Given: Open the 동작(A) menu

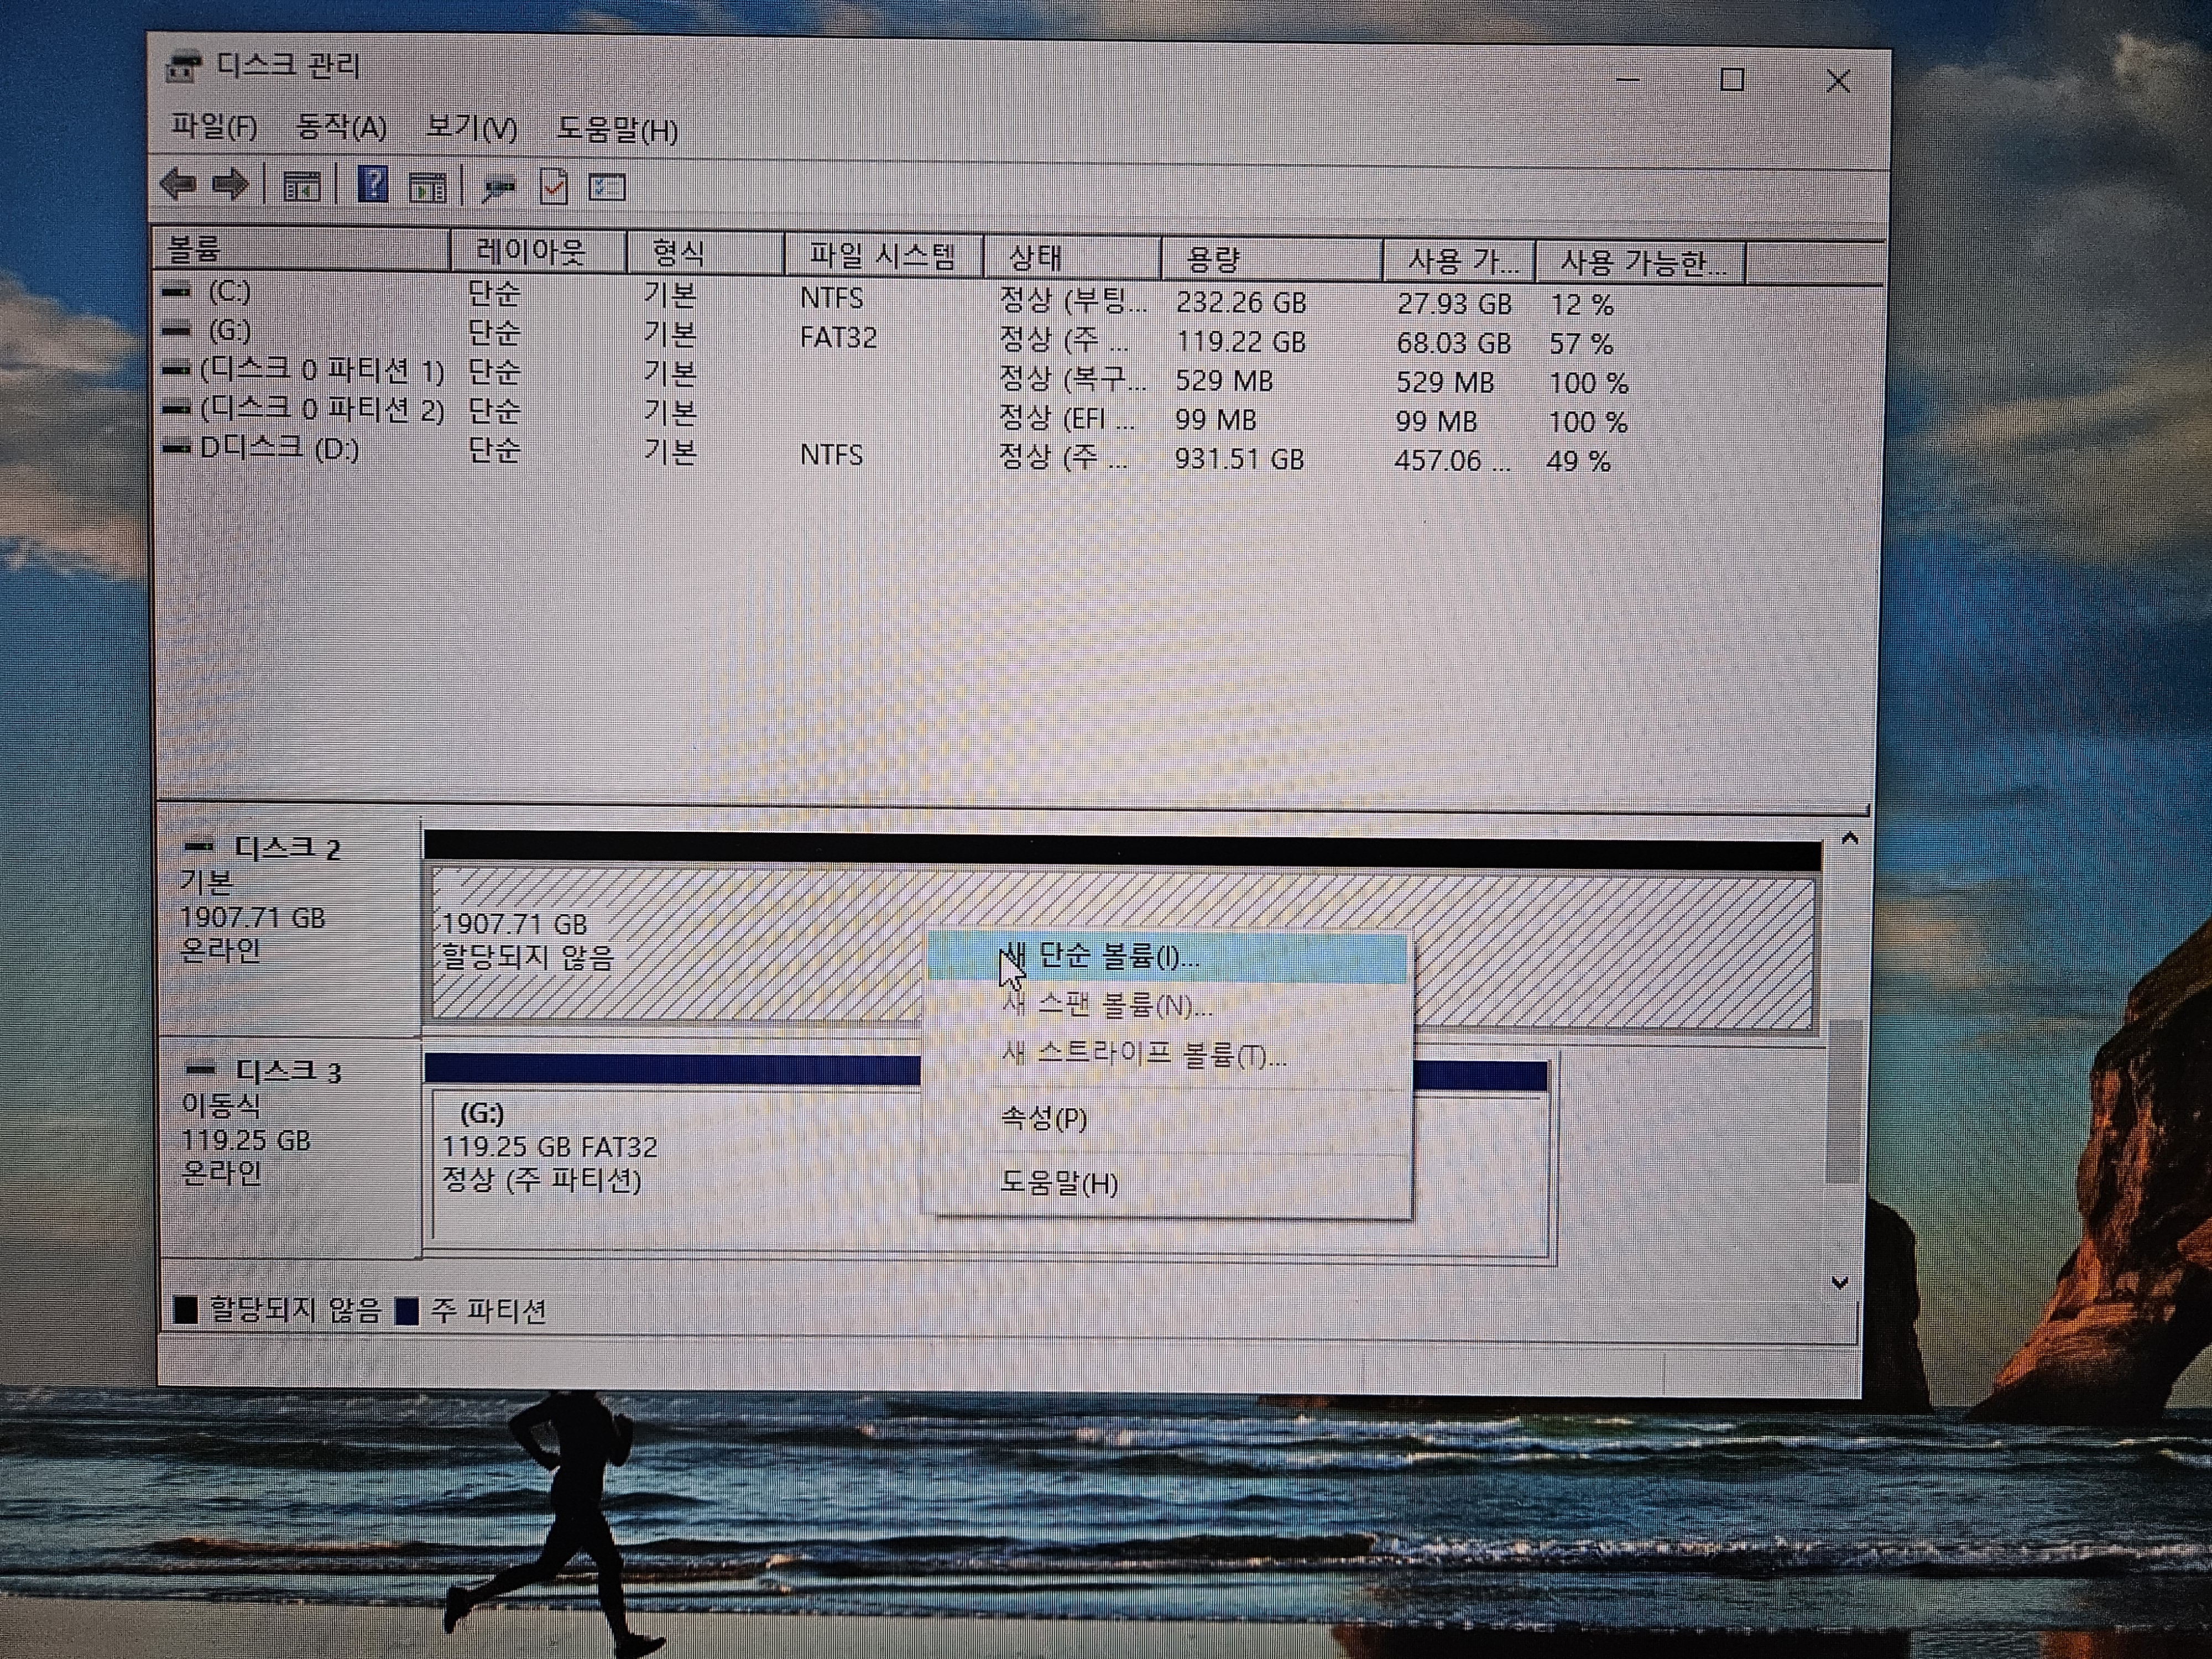Looking at the screenshot, I should [x=342, y=128].
